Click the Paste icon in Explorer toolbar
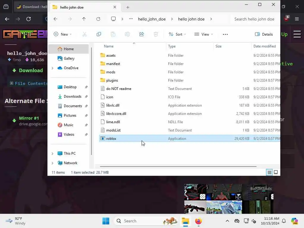 tap(113, 34)
